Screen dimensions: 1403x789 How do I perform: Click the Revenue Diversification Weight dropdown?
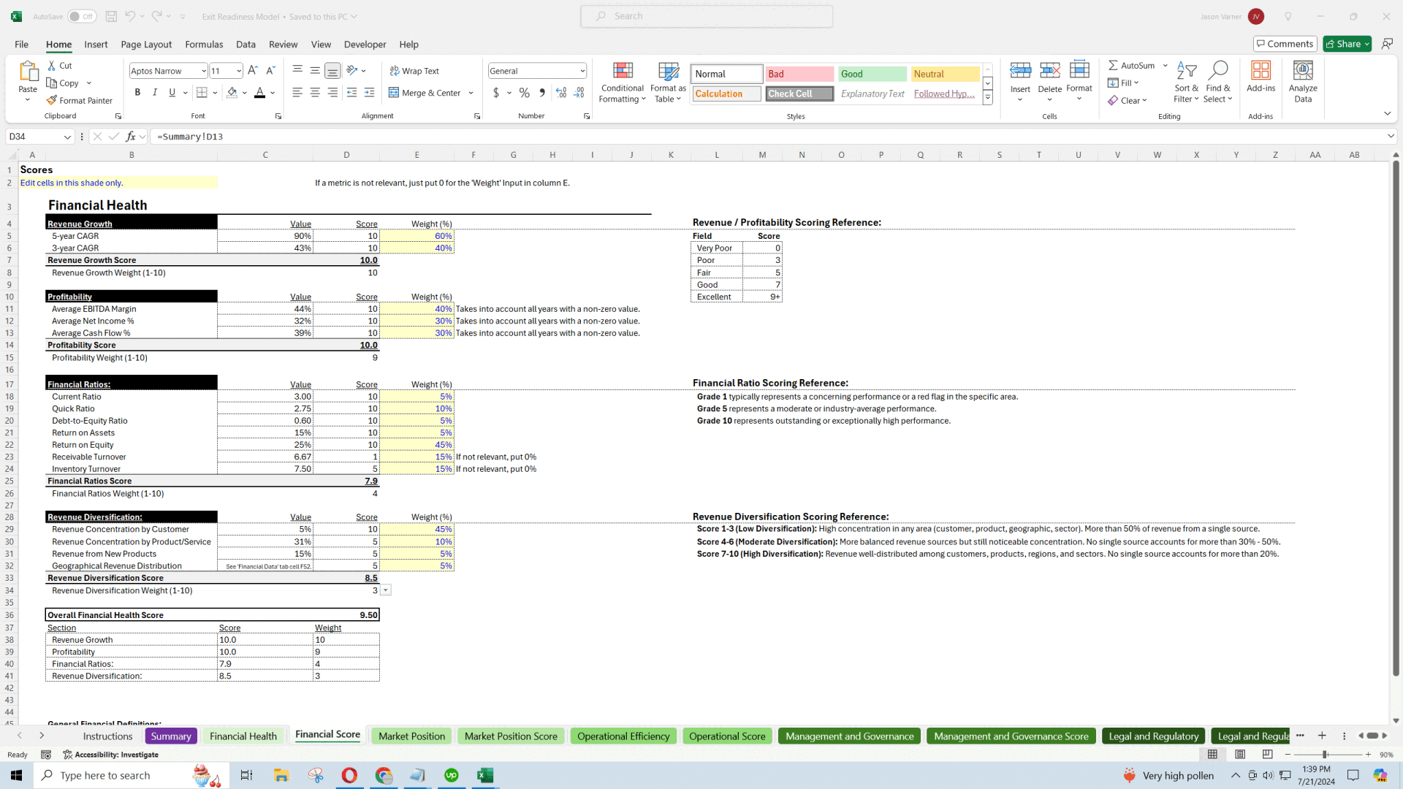(x=385, y=590)
